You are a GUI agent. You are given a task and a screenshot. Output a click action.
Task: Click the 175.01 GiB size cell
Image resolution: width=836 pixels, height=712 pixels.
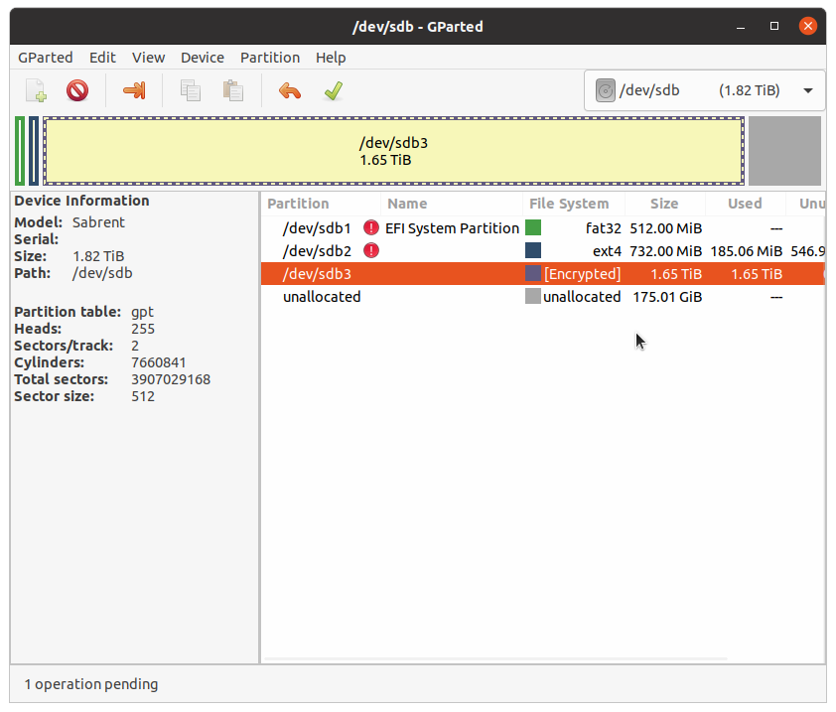[x=667, y=297]
